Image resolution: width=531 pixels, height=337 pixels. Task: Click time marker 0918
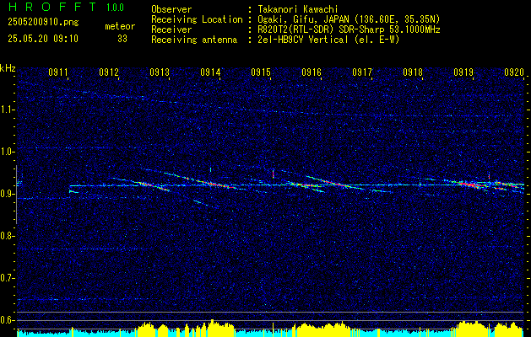(413, 72)
